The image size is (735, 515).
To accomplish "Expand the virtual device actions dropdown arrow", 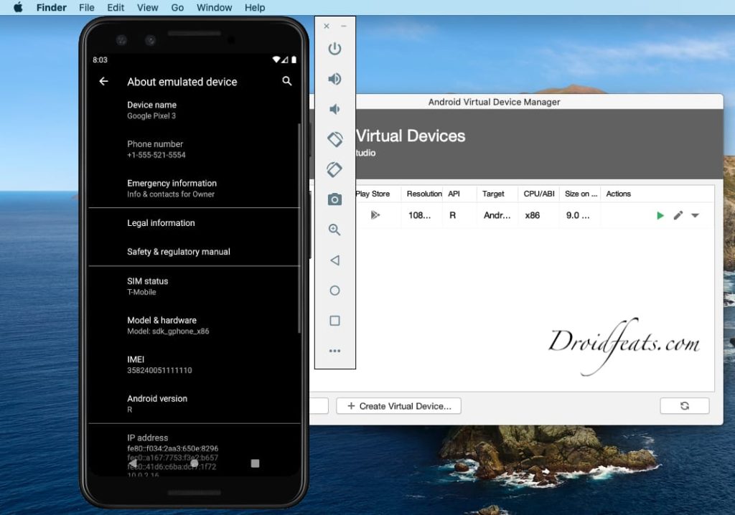I will point(695,215).
